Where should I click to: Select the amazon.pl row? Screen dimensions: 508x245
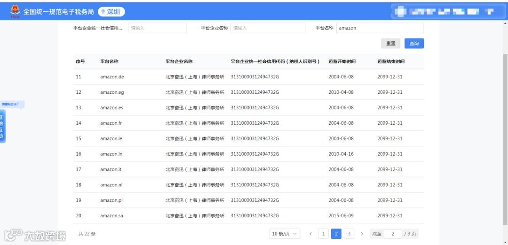click(248, 200)
